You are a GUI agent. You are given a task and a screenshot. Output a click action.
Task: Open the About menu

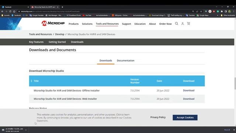pyautogui.click(x=152, y=24)
